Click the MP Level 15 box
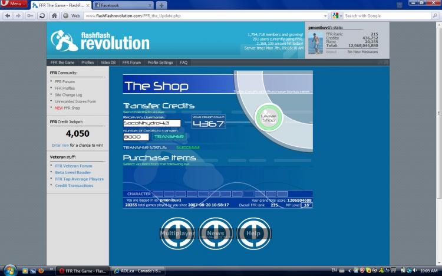Viewport: 442px width, 276px height. point(306,205)
